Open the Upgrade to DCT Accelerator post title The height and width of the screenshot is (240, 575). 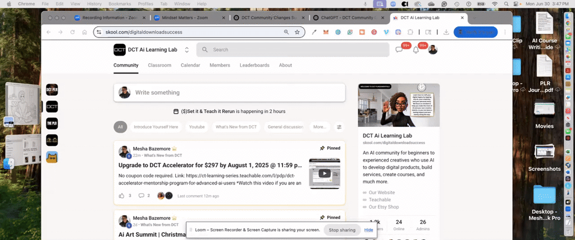click(211, 165)
